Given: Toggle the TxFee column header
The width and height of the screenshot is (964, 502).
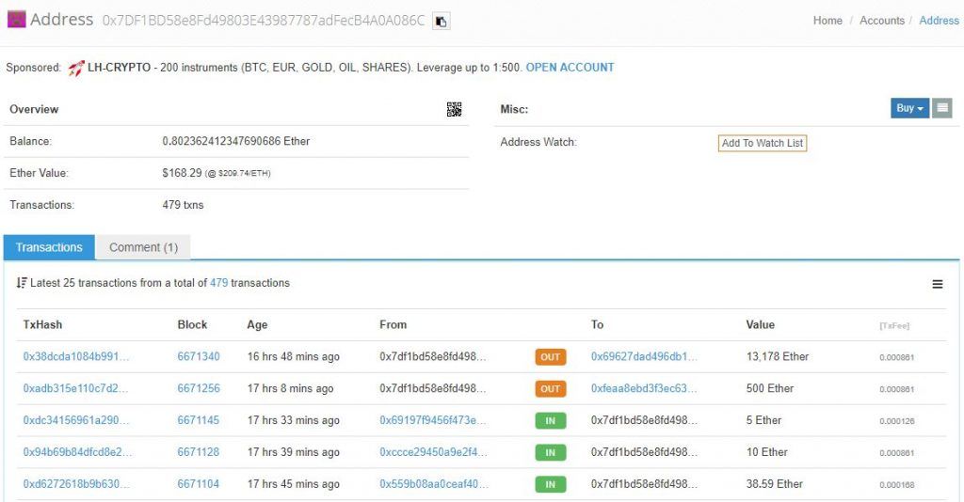Looking at the screenshot, I should click(893, 325).
